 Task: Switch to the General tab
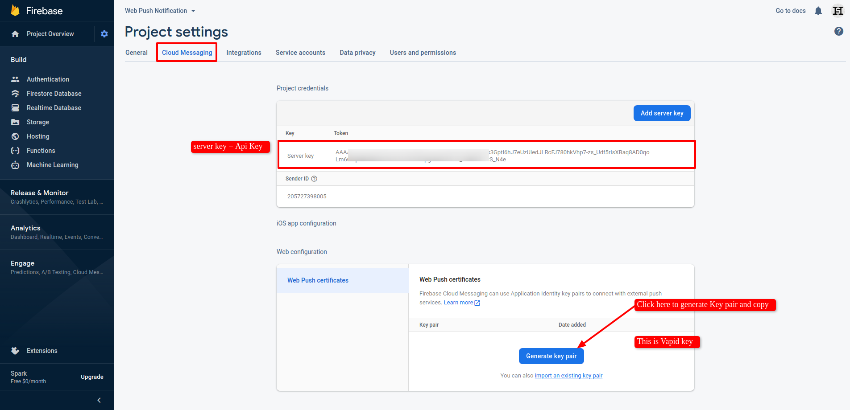click(x=137, y=53)
